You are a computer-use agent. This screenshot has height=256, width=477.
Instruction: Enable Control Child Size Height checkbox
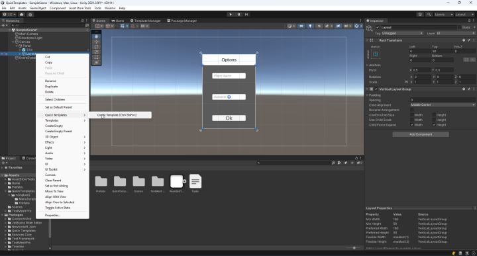click(434, 115)
